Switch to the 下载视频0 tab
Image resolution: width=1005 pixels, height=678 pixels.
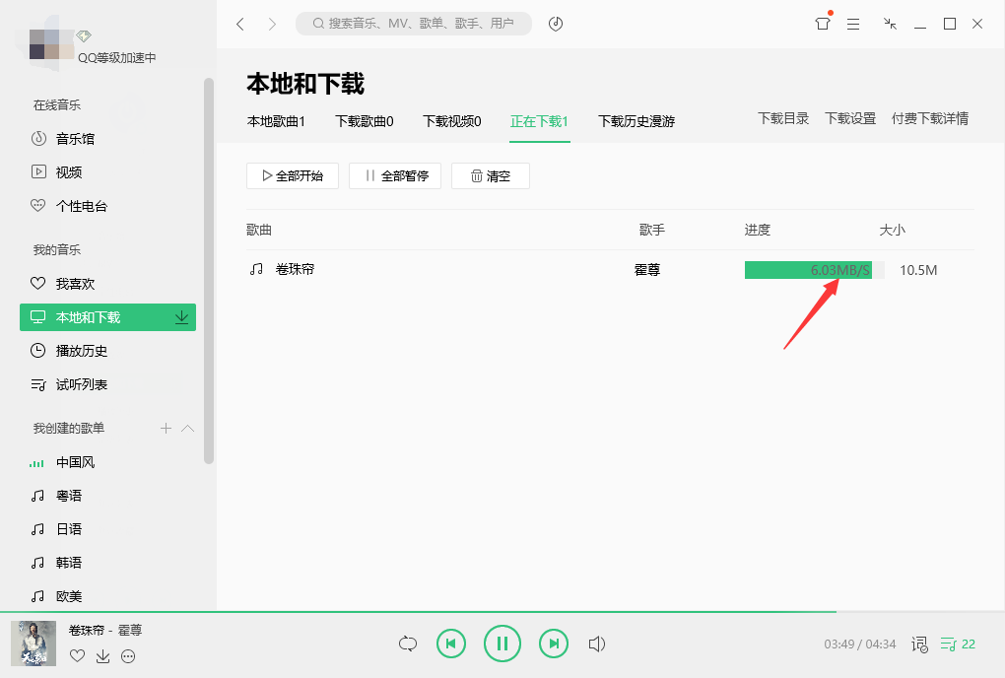coord(451,121)
